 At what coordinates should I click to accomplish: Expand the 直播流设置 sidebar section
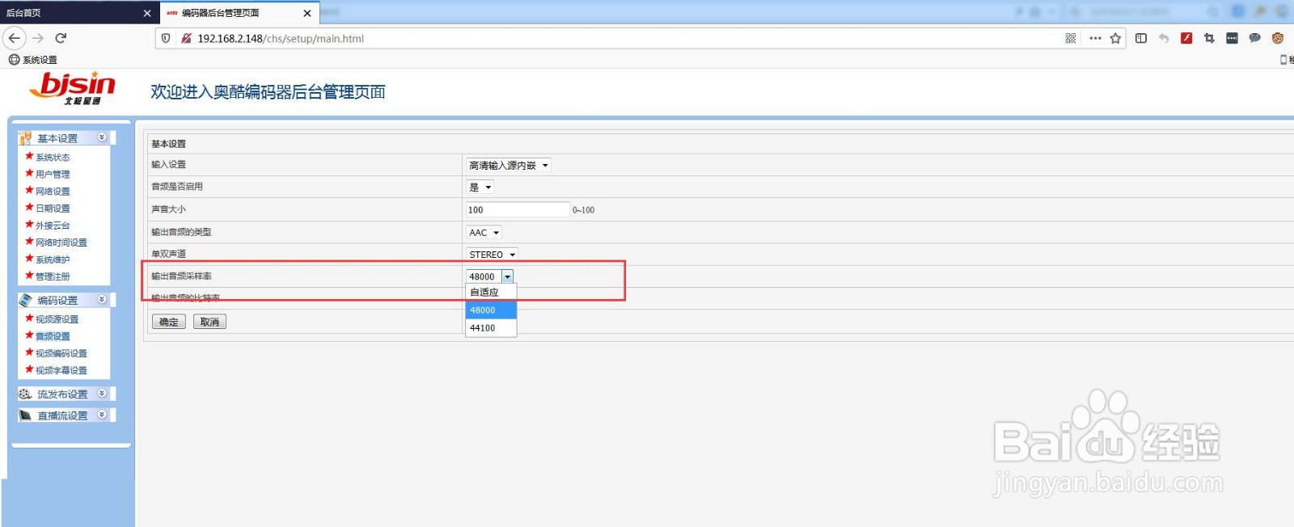(x=102, y=415)
